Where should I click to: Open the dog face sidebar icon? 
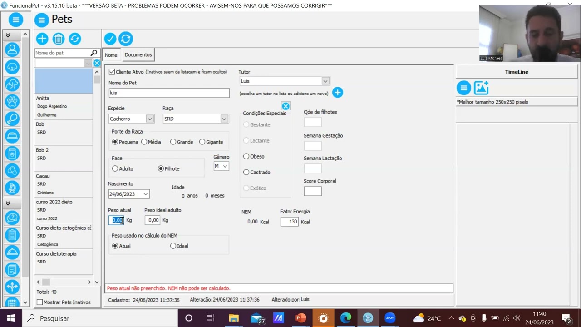(12, 67)
